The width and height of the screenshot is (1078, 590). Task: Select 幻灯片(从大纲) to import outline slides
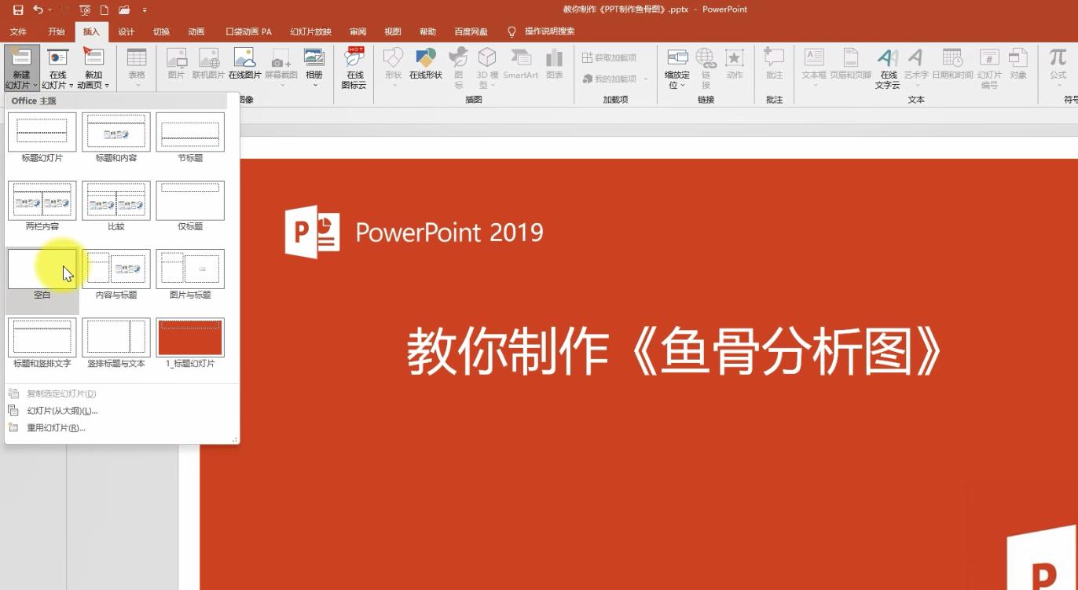click(63, 410)
